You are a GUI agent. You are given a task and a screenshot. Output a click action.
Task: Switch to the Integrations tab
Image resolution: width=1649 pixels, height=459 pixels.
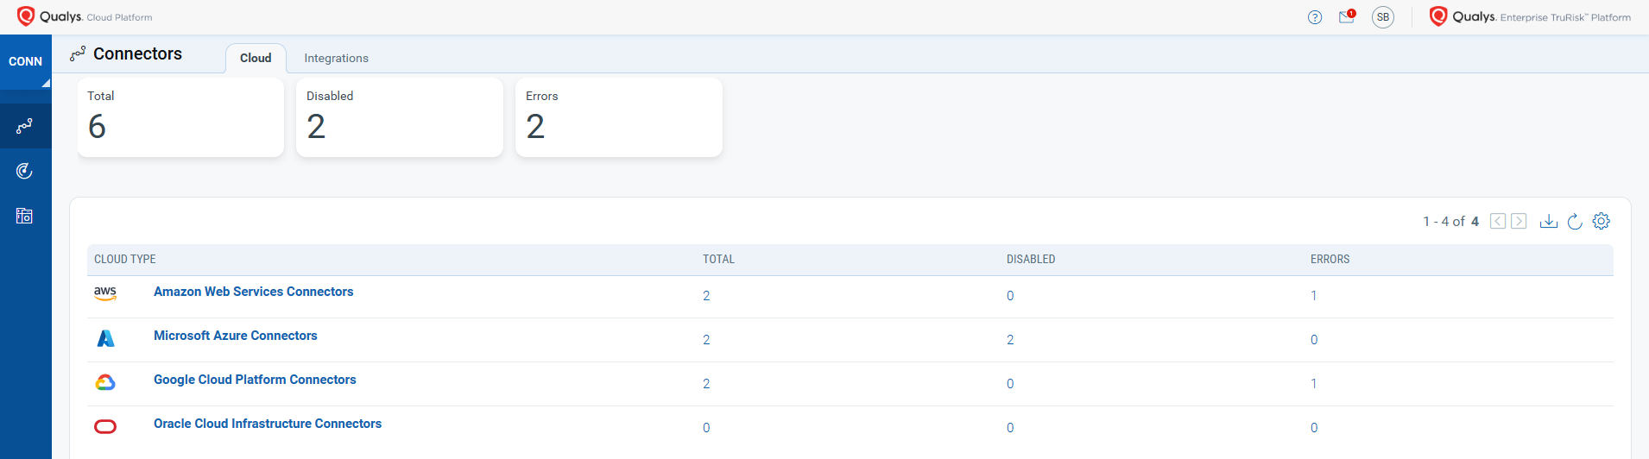coord(336,58)
